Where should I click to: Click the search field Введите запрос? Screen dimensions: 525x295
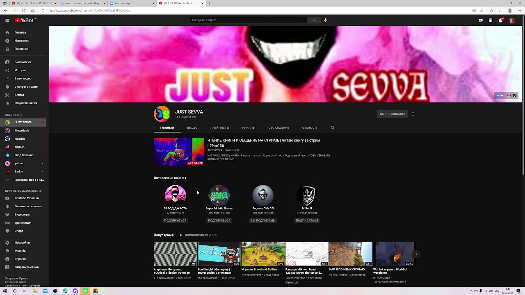click(x=249, y=20)
